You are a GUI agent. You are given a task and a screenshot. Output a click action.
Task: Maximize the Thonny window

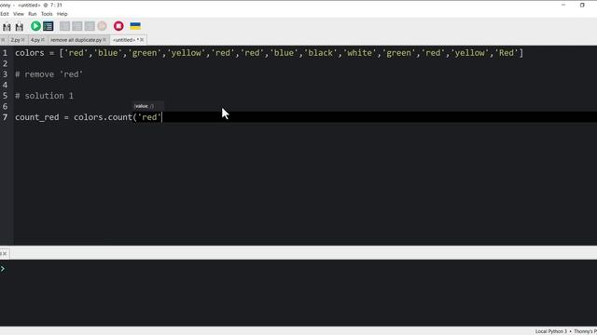pyautogui.click(x=582, y=5)
